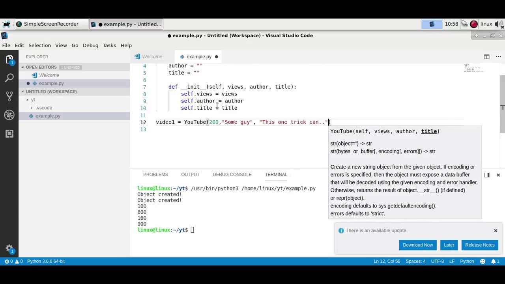Screen dimensions: 505x284
Task: Click the 1 UNSAVED badge
Action: (70, 67)
